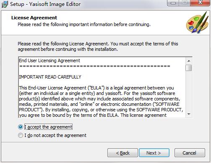Click the greyed-out maximize button

[x=185, y=3]
